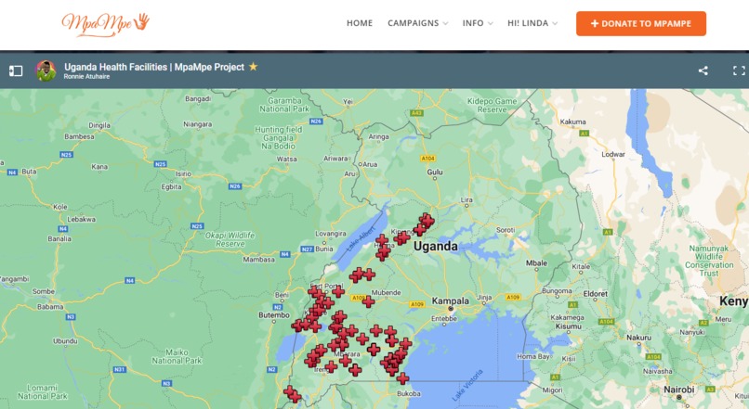Image resolution: width=749 pixels, height=409 pixels.
Task: Click the Kisumu label on map
Action: (569, 326)
